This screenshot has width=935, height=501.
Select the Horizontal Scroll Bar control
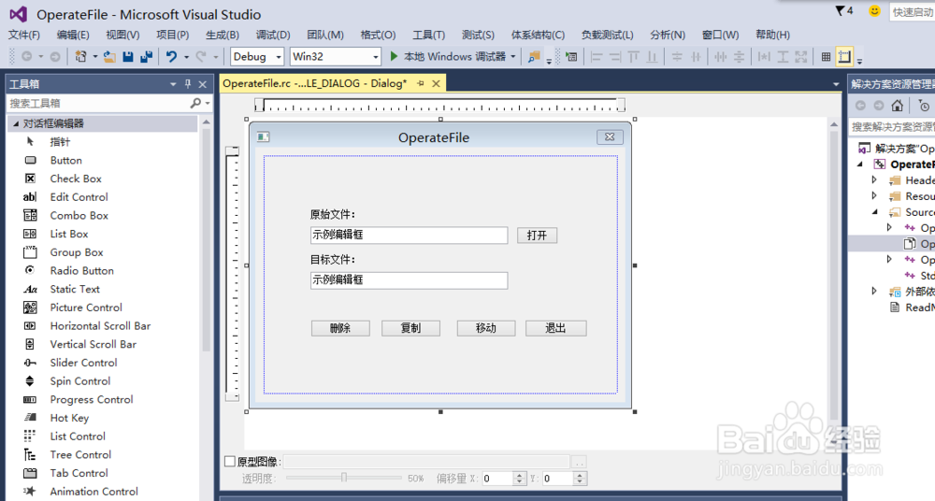(x=103, y=326)
